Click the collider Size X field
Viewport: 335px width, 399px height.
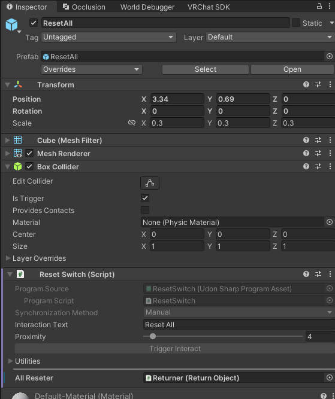177,246
